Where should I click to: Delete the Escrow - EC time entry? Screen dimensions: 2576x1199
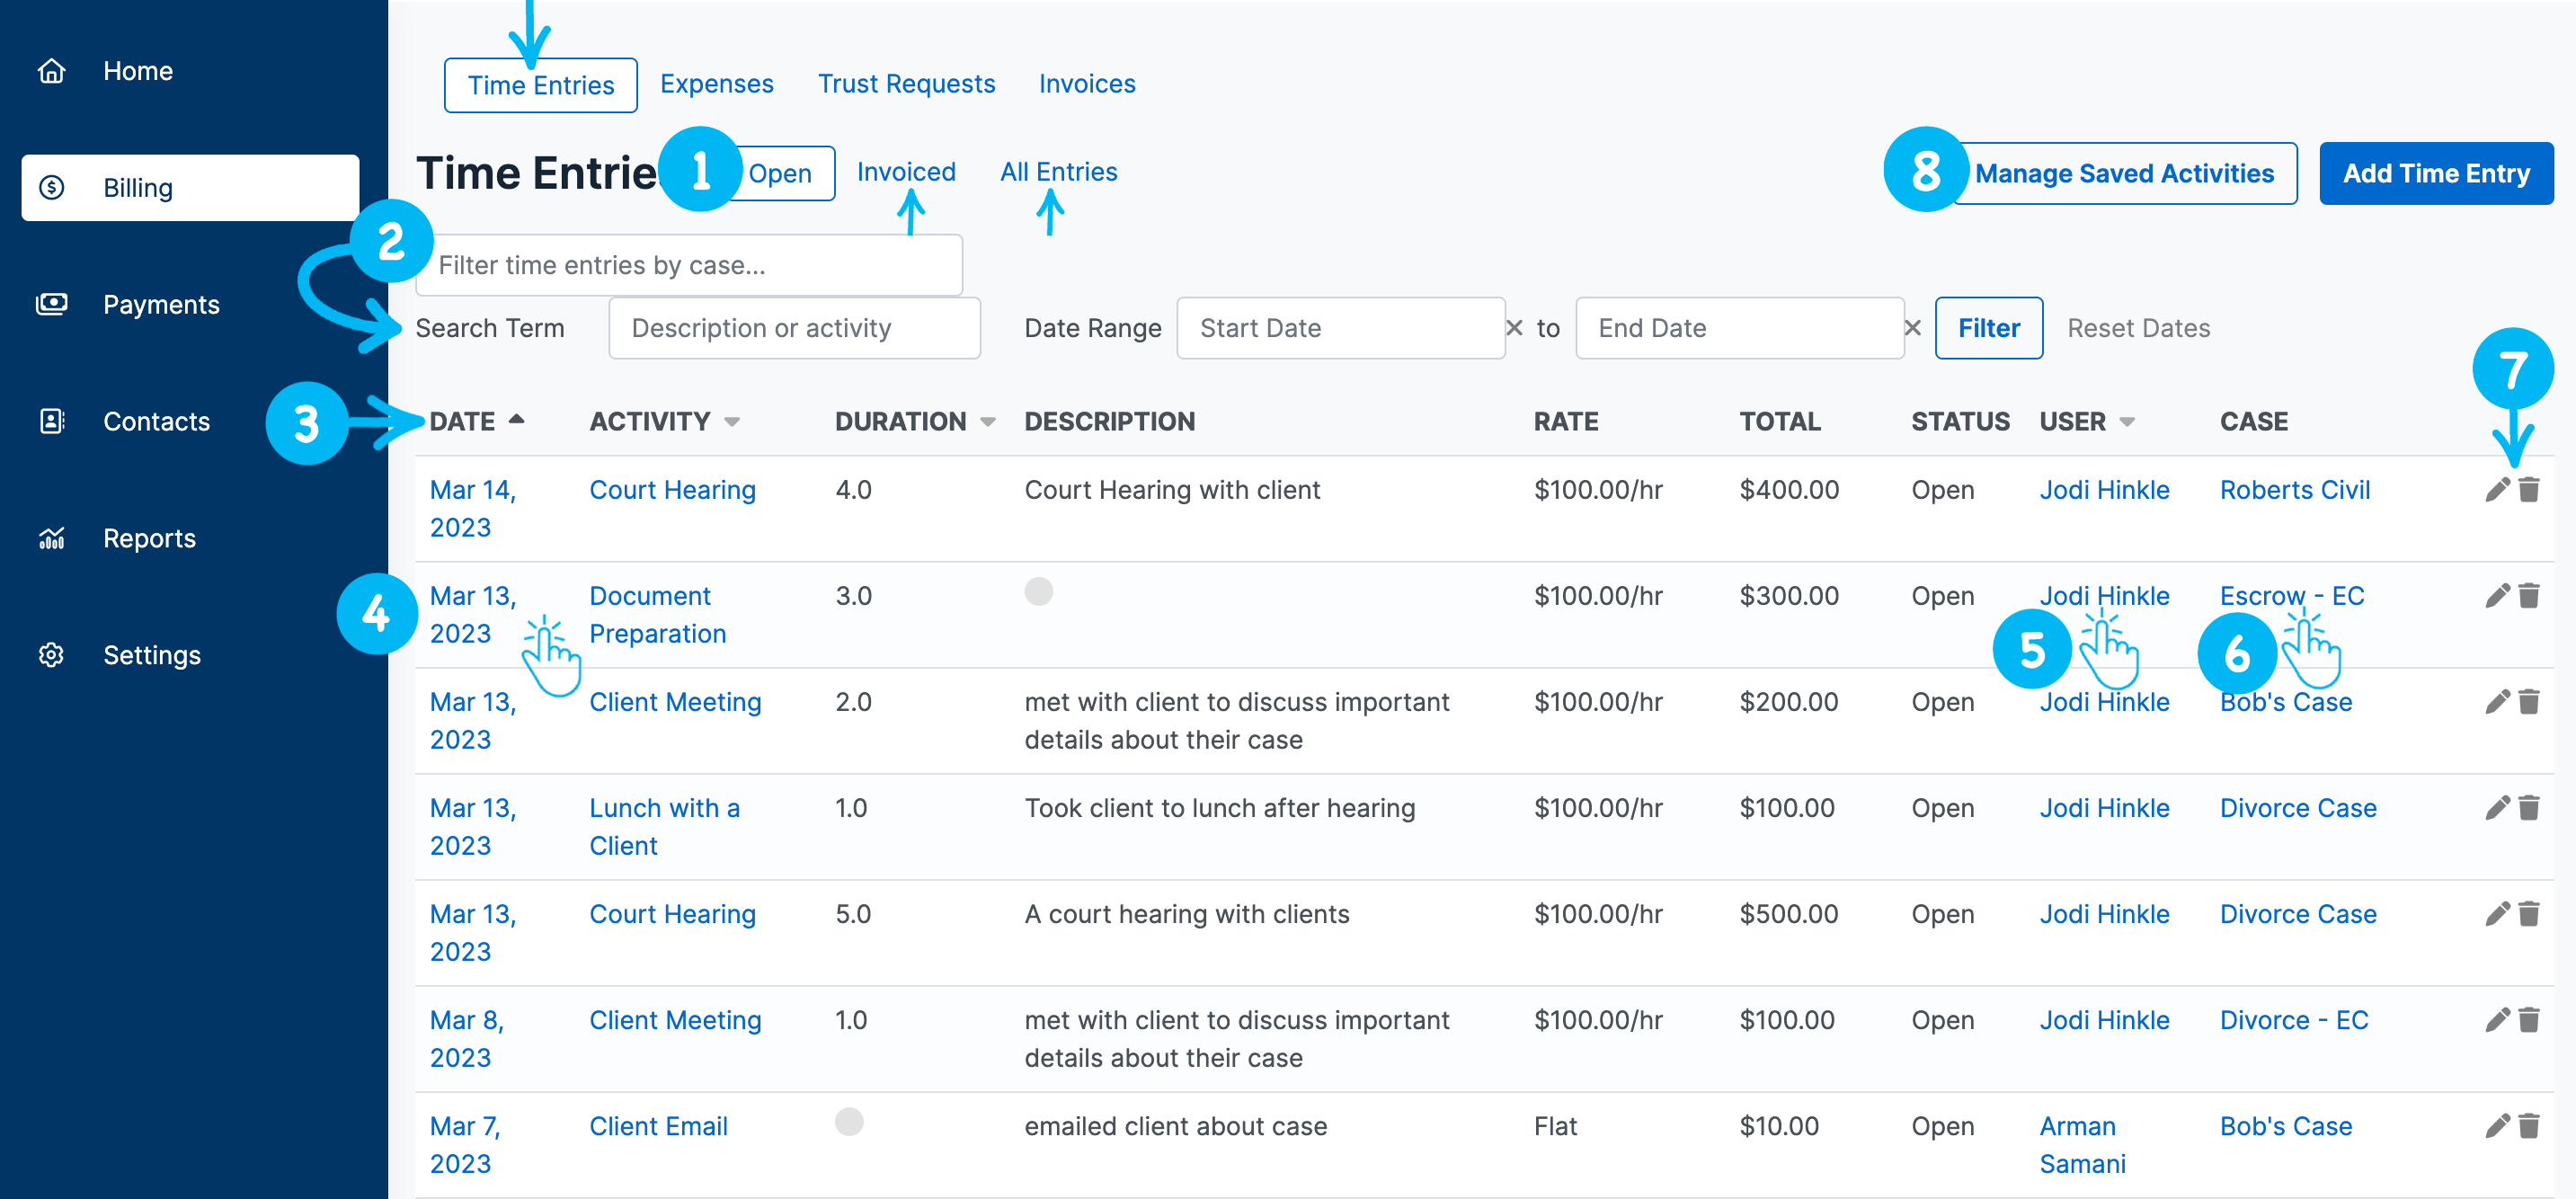(x=2529, y=596)
